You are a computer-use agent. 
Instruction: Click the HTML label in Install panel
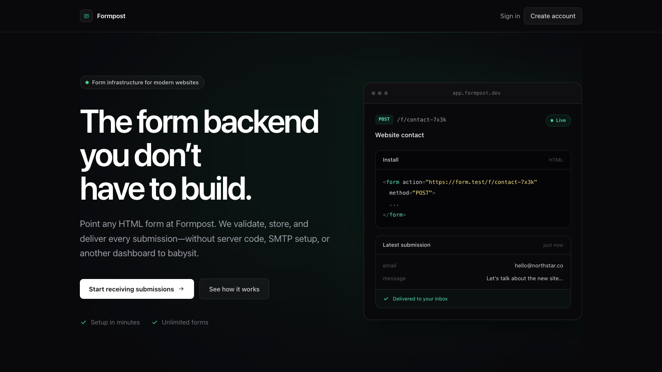point(556,160)
